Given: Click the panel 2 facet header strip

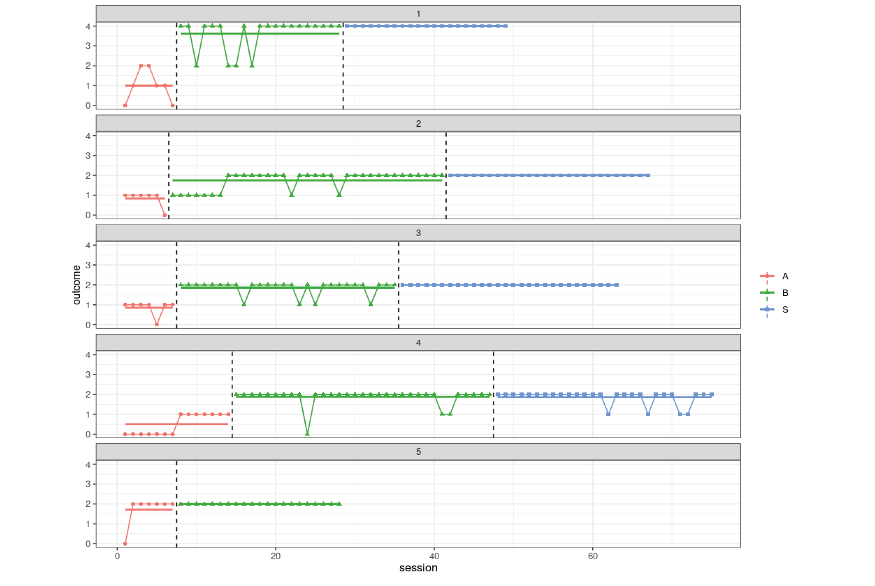Looking at the screenshot, I should coord(418,123).
